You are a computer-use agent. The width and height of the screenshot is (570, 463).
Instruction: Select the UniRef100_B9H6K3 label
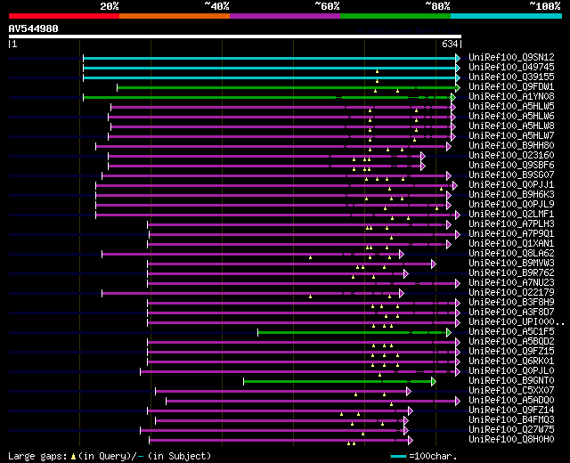point(511,194)
